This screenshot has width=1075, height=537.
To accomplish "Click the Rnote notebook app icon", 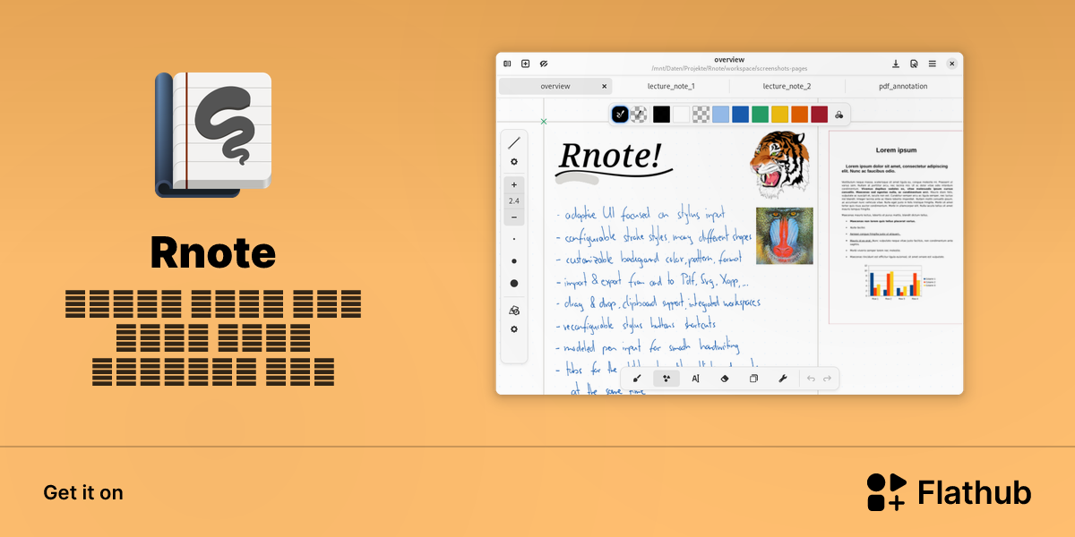I will 213,134.
